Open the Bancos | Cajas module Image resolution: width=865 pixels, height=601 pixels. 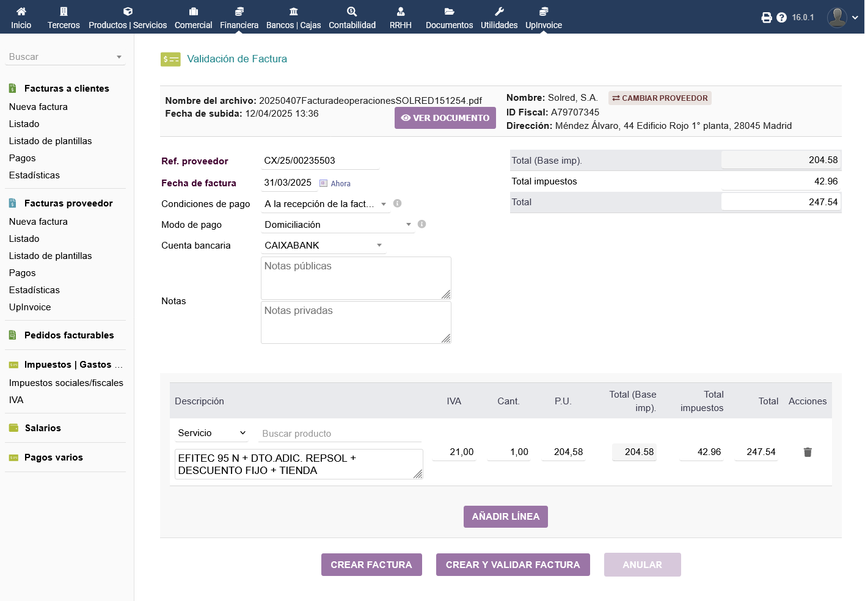click(293, 18)
